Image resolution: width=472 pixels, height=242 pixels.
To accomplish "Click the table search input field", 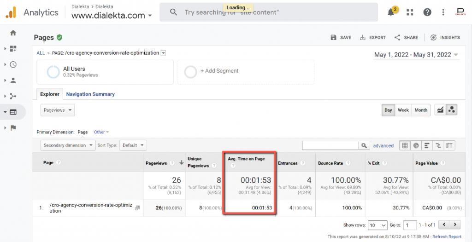I will pos(330,145).
